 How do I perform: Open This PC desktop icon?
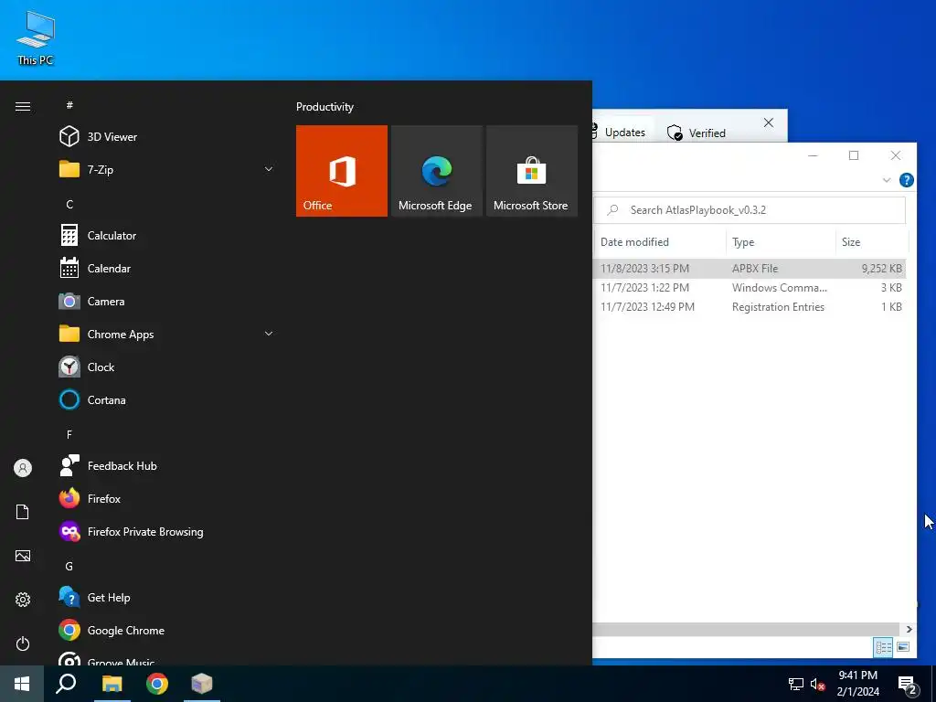tap(36, 37)
